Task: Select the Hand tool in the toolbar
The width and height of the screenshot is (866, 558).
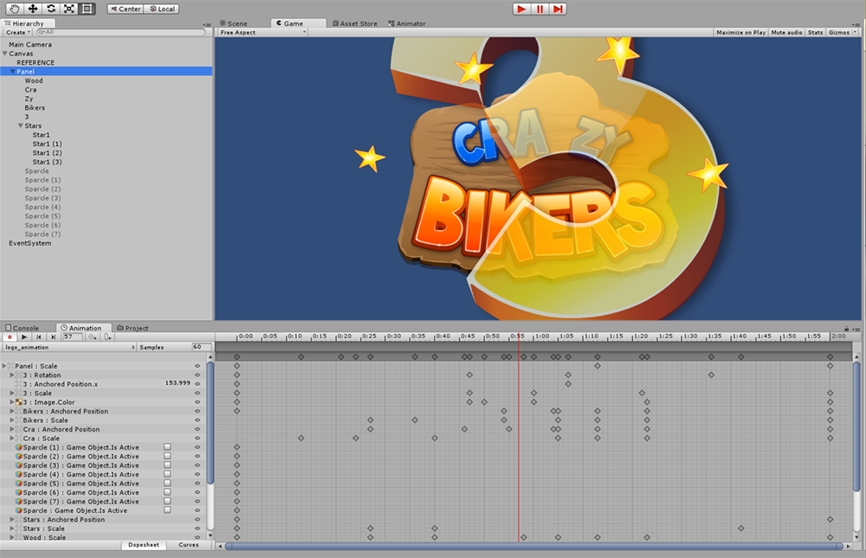Action: pos(16,9)
